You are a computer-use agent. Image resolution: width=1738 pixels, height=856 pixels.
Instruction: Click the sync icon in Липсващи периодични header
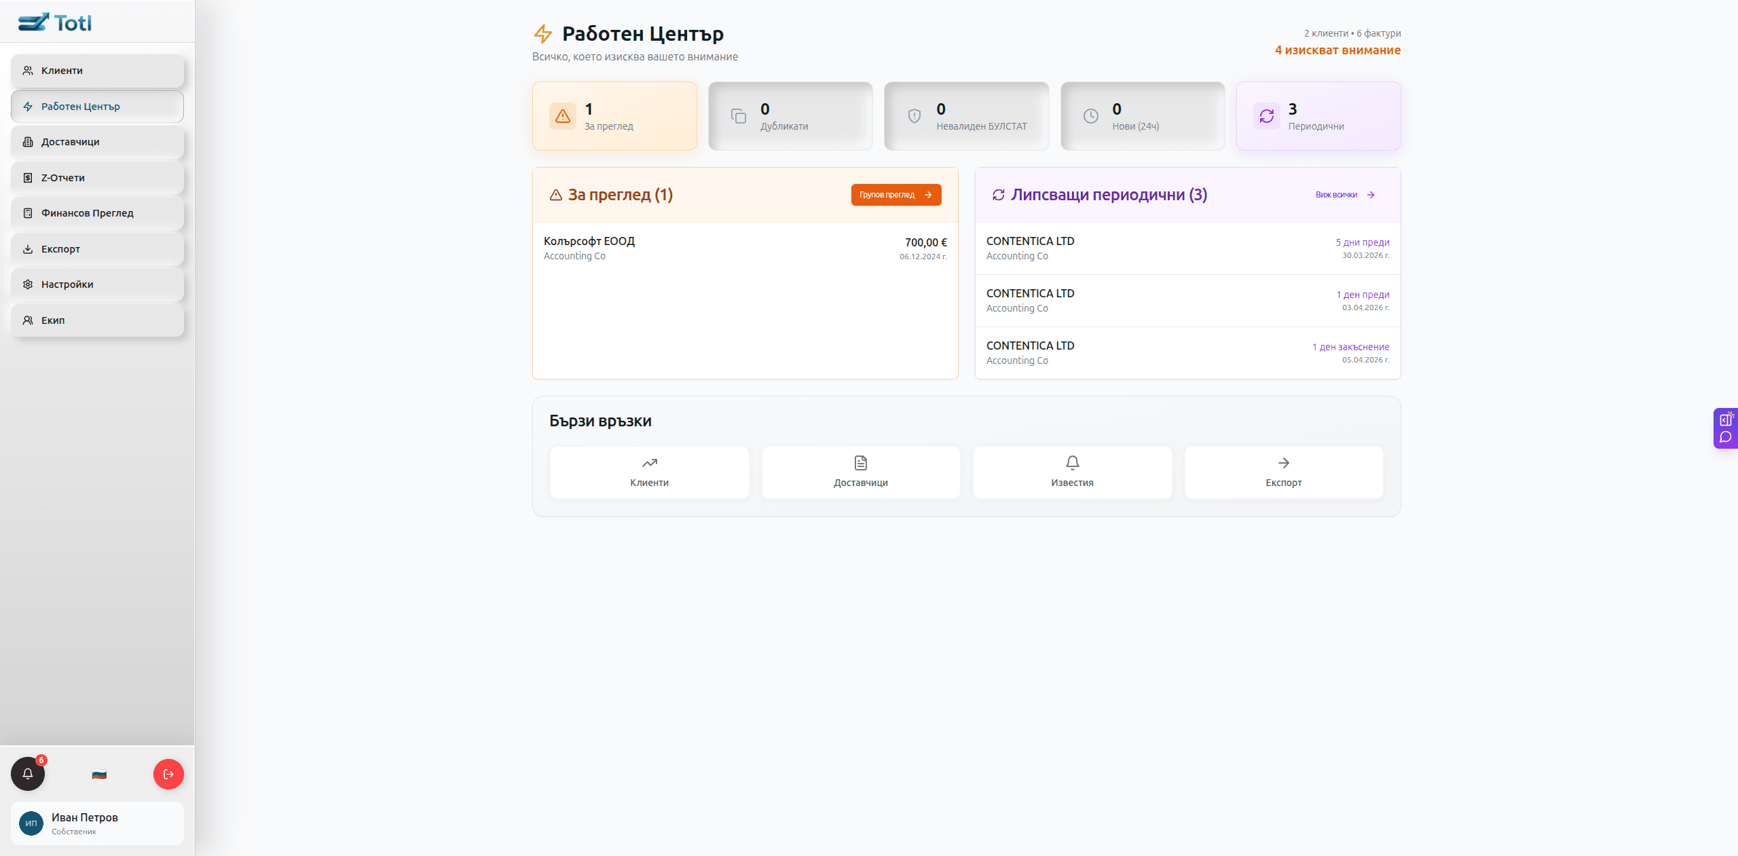pyautogui.click(x=999, y=195)
